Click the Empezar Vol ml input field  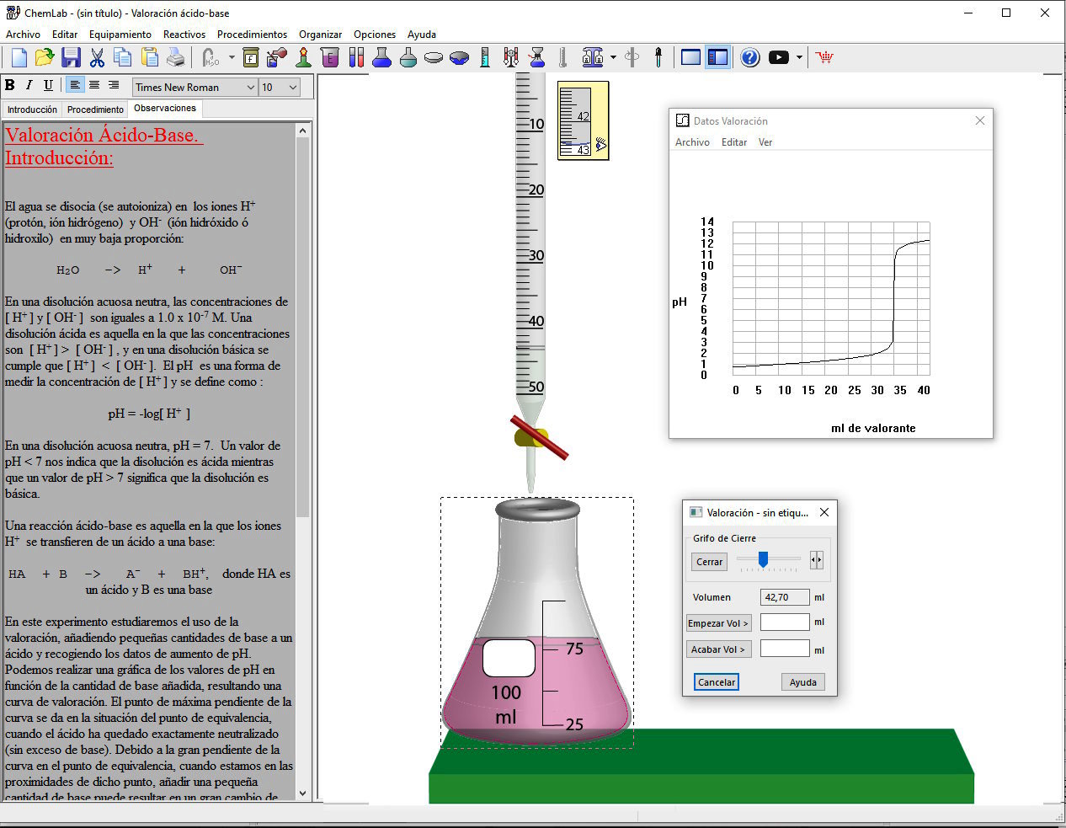click(x=785, y=622)
